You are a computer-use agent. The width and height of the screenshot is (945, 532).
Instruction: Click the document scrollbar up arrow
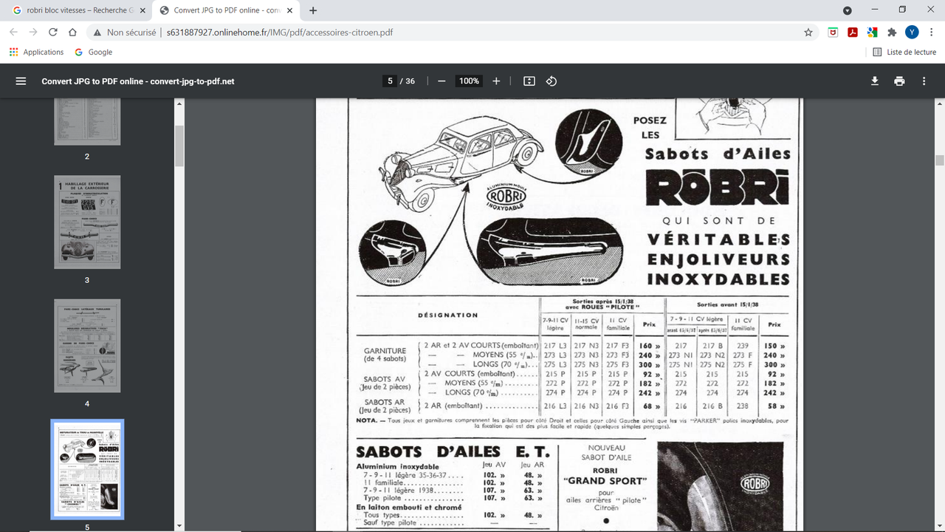tap(940, 104)
